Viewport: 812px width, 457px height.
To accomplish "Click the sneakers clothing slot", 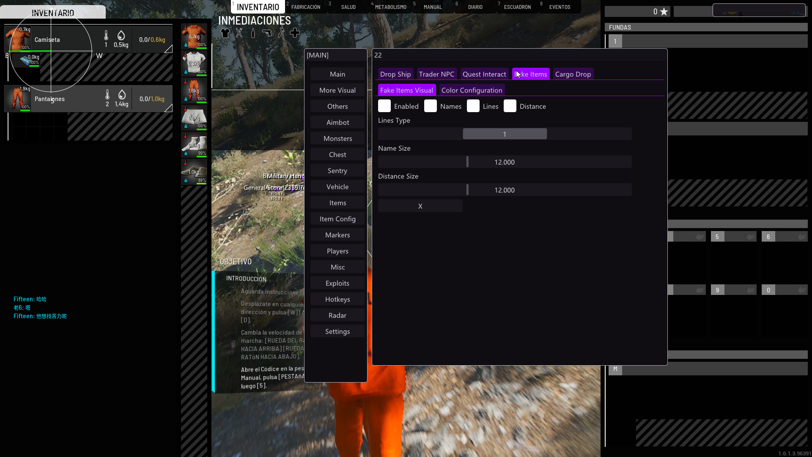I will (x=194, y=172).
